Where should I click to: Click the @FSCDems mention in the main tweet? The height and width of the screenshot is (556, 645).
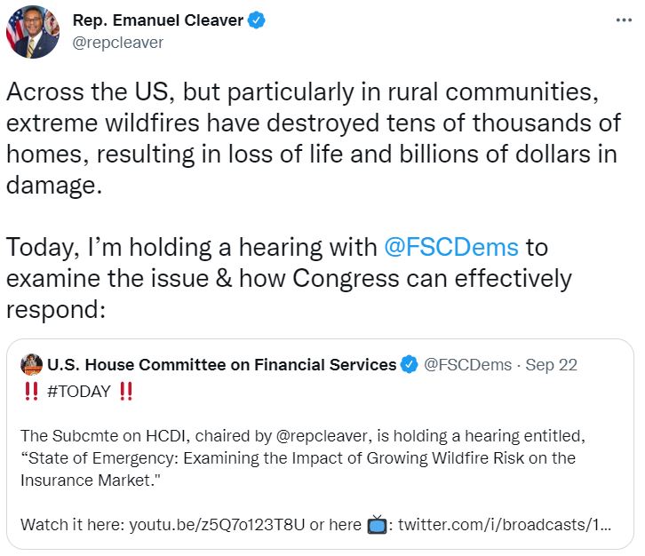tap(450, 247)
